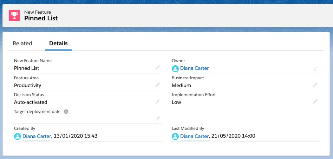Click the Decision Status label

(x=29, y=95)
